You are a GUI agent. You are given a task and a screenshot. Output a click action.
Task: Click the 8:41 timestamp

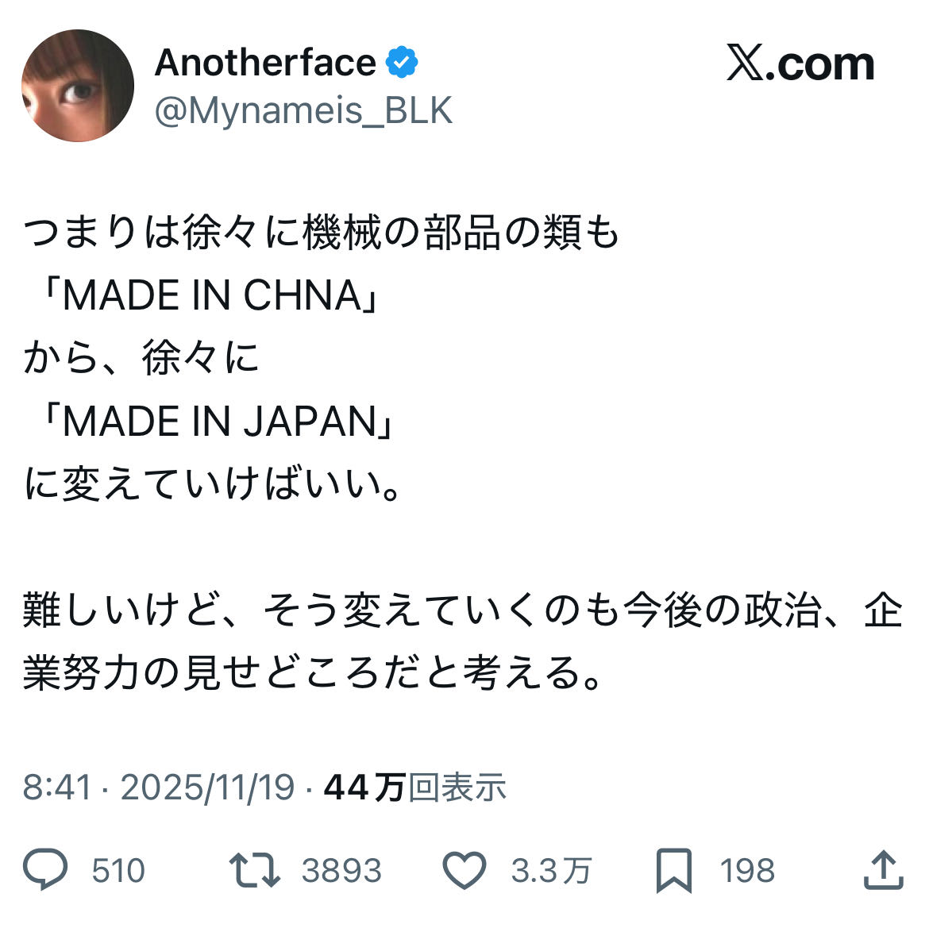pos(57,787)
